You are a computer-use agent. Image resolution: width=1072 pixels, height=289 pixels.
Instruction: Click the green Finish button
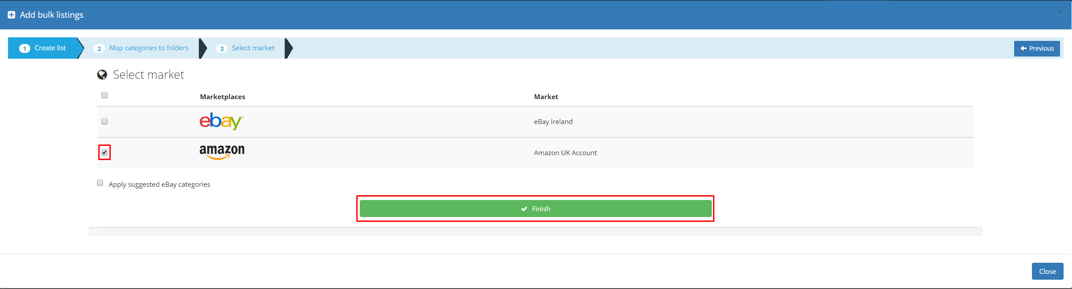[x=536, y=209]
